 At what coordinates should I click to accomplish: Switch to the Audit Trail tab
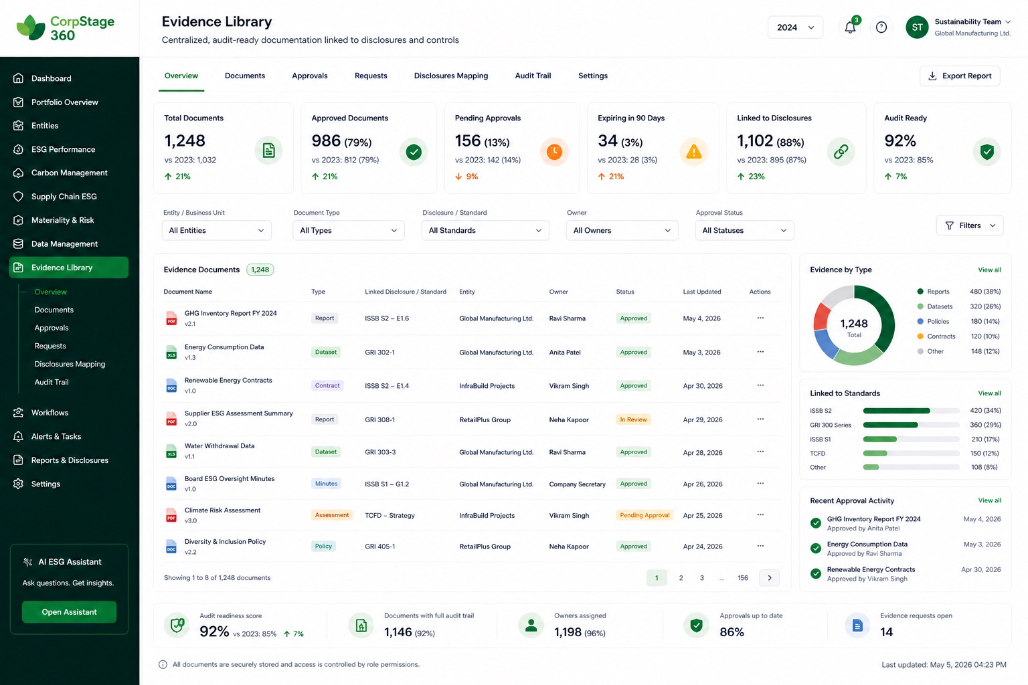pyautogui.click(x=533, y=76)
